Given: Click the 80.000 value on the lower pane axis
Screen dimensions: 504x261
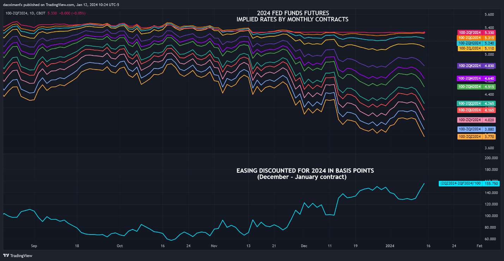Looking at the screenshot, I should point(490,227).
